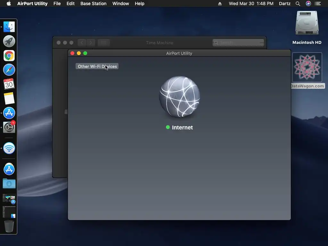Image resolution: width=328 pixels, height=246 pixels.
Task: Close the AirPort Utility window
Action: pyautogui.click(x=72, y=53)
